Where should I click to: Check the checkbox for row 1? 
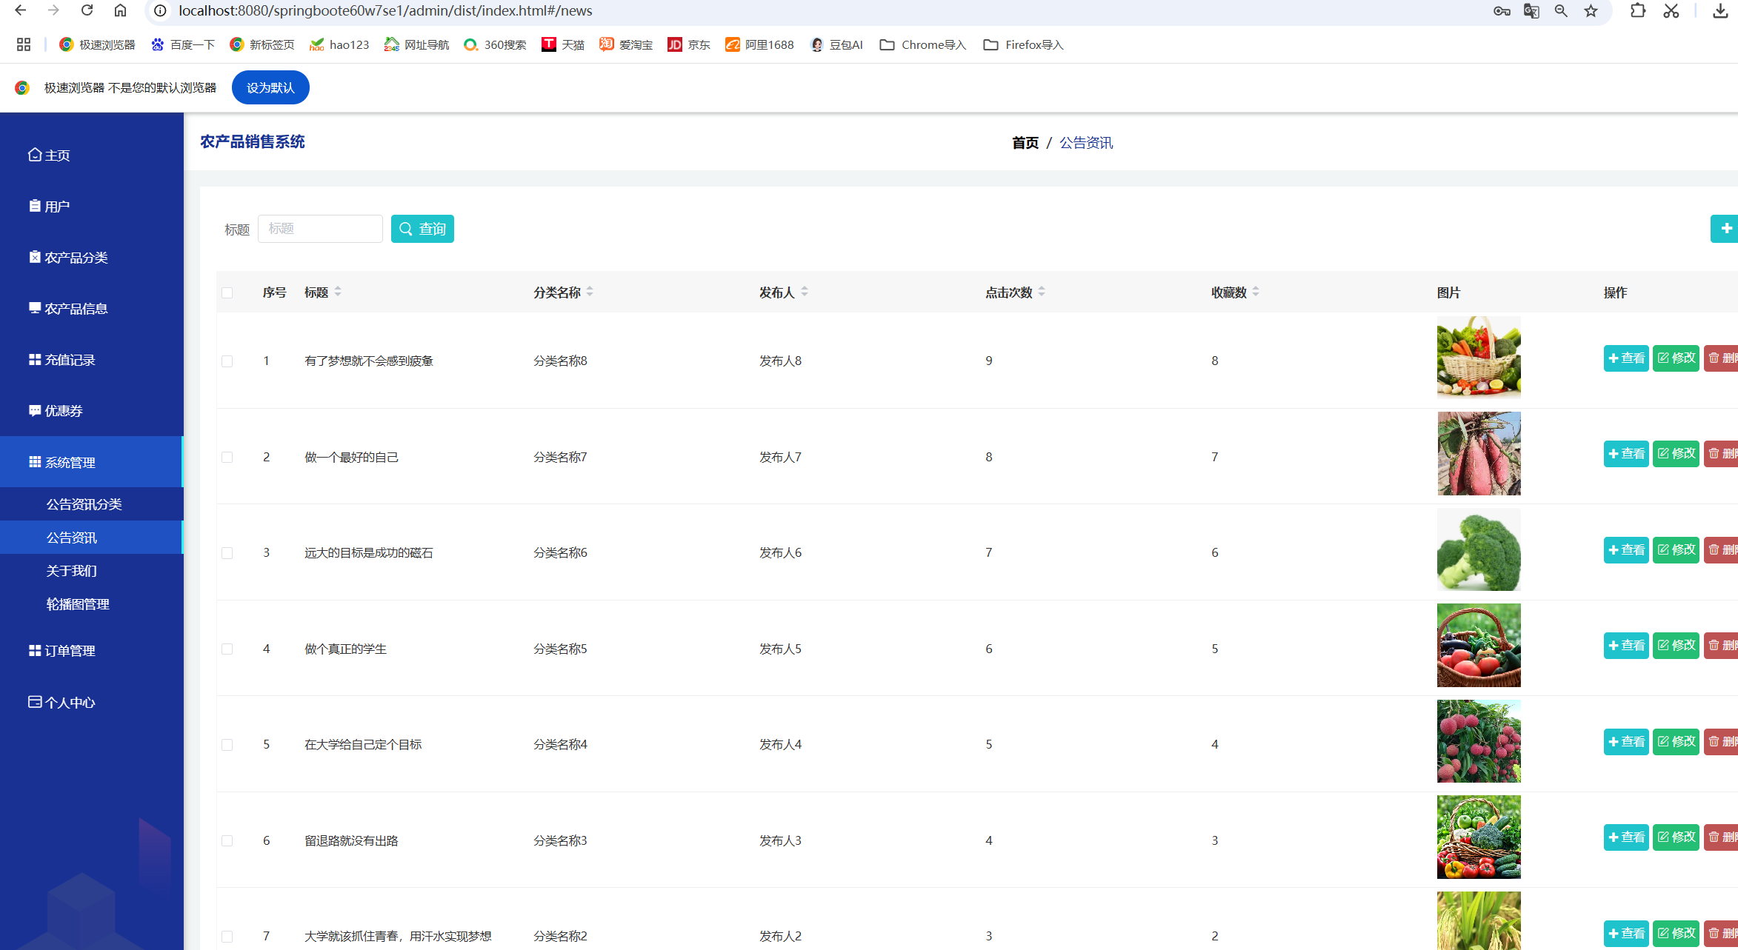(x=227, y=361)
